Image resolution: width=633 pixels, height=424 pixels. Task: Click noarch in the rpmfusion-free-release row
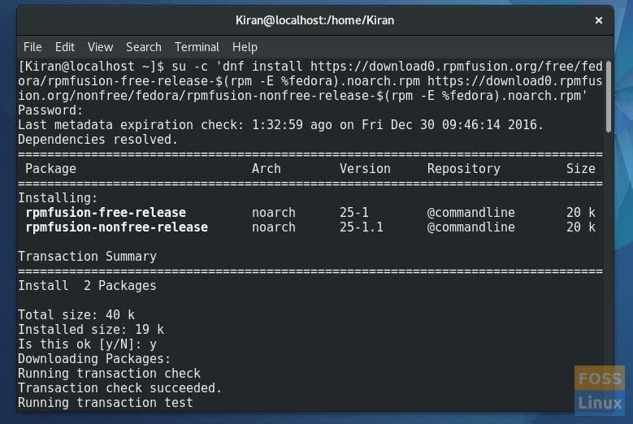coord(274,213)
